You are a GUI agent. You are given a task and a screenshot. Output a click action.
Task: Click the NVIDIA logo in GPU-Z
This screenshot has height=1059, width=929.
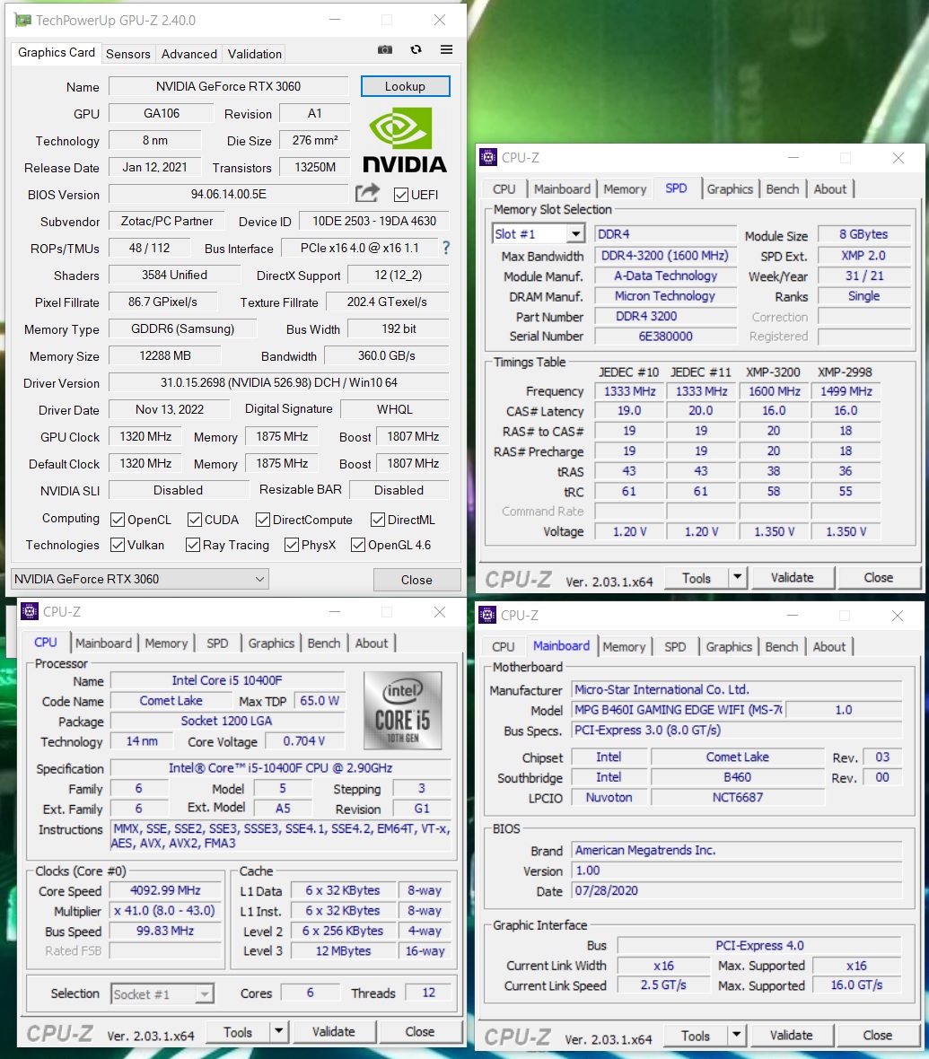[x=405, y=140]
